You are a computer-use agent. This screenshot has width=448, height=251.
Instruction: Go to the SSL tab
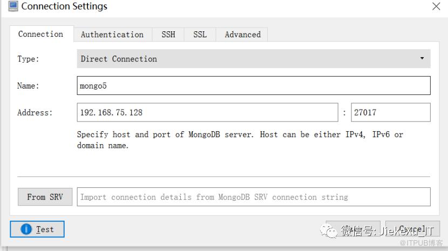pyautogui.click(x=200, y=35)
